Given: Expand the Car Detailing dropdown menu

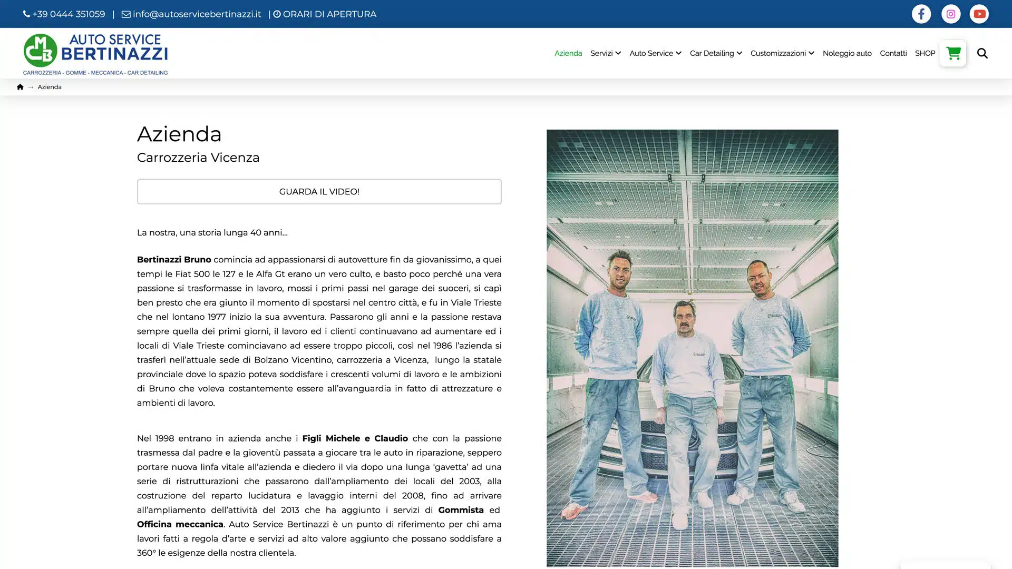Looking at the screenshot, I should point(716,53).
